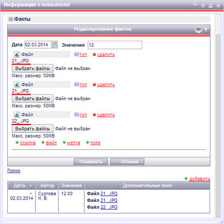Click second file's image icon
224x224 pixels.
point(17,84)
